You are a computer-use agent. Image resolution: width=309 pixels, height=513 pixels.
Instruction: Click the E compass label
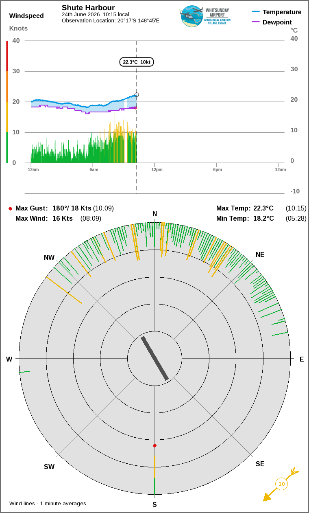coord(302,359)
